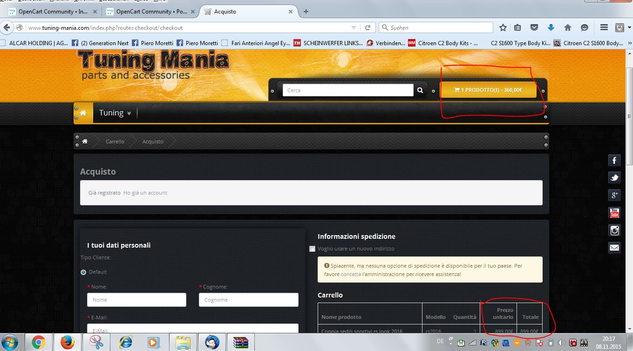
Task: Click the Carrello breadcrumb link
Action: pos(115,142)
